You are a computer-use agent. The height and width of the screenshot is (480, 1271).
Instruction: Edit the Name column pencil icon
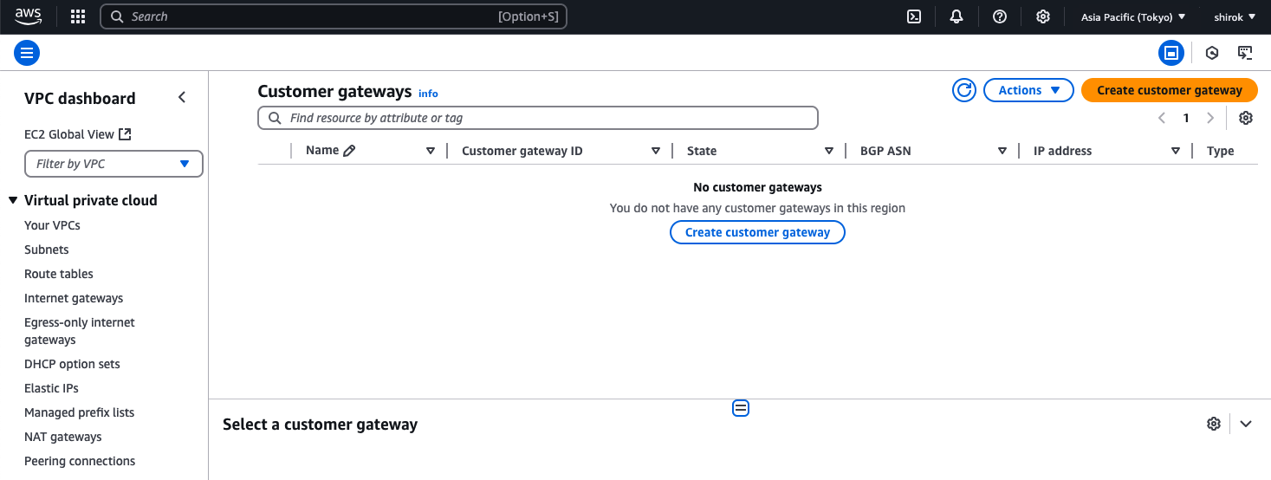(x=349, y=151)
